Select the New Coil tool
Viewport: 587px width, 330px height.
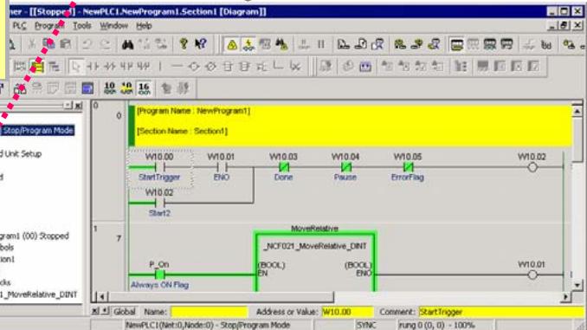(x=194, y=67)
